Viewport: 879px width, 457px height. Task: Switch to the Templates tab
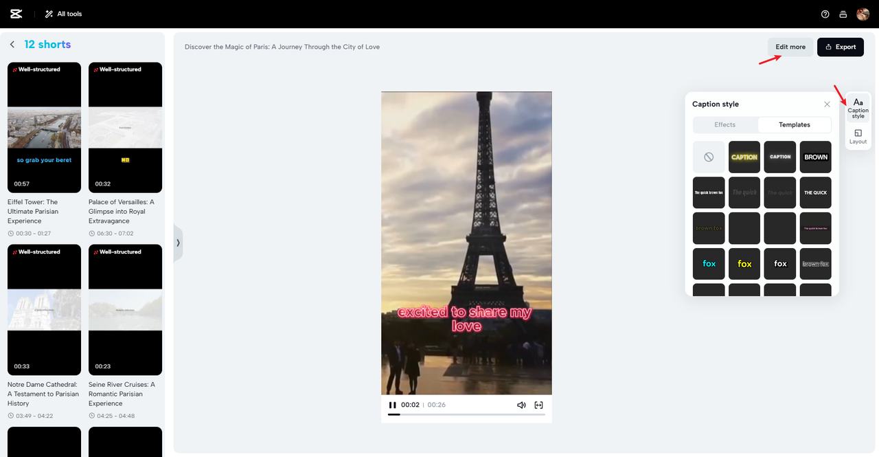click(x=795, y=125)
